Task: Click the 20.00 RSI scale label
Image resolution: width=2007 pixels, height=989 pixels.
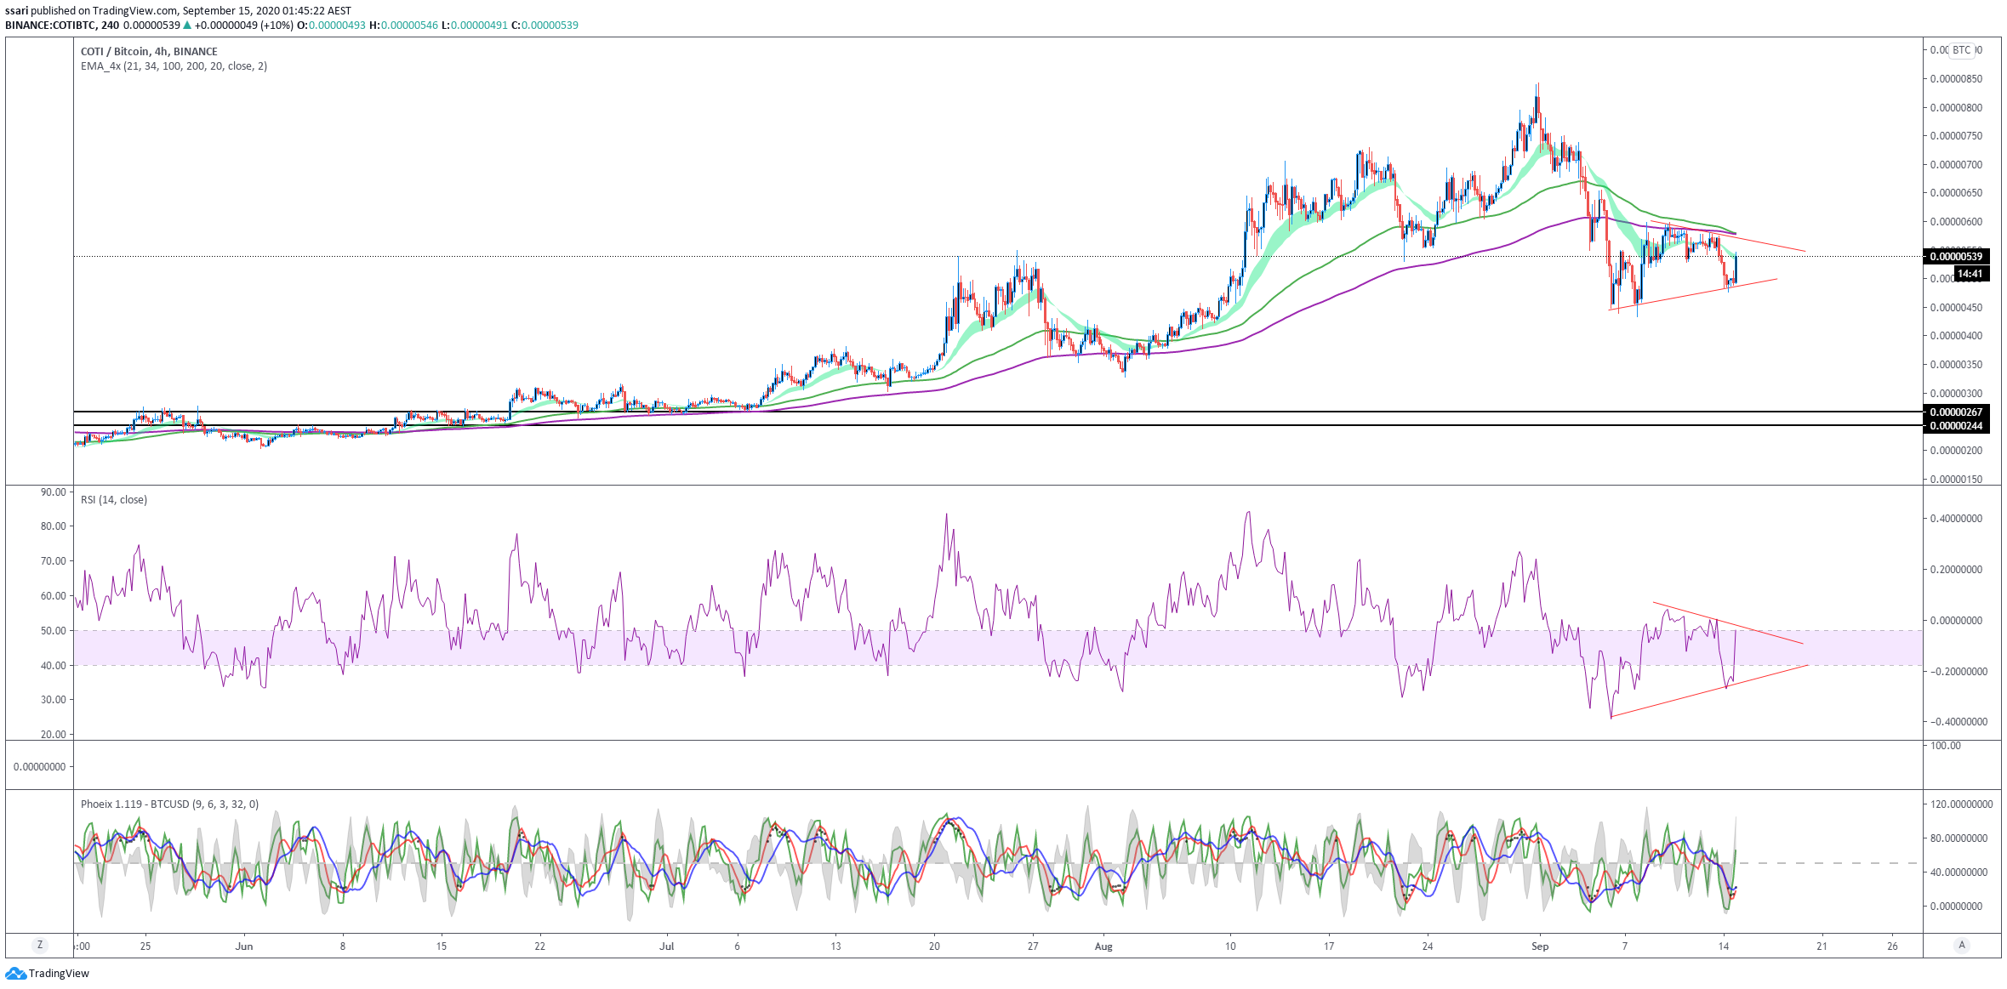Action: click(x=53, y=734)
